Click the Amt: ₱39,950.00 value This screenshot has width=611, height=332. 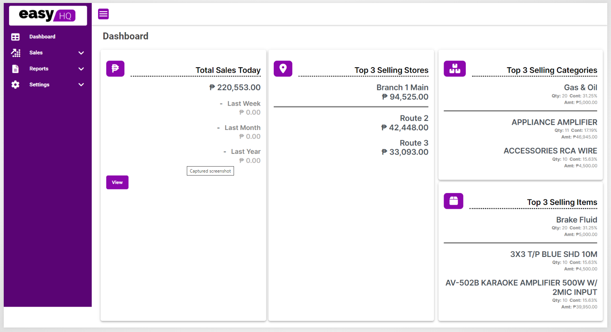pyautogui.click(x=579, y=307)
